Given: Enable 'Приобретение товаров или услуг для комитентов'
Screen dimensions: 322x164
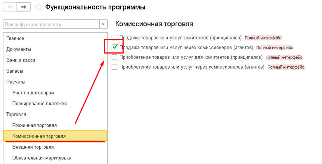Looking at the screenshot, I should tap(114, 57).
